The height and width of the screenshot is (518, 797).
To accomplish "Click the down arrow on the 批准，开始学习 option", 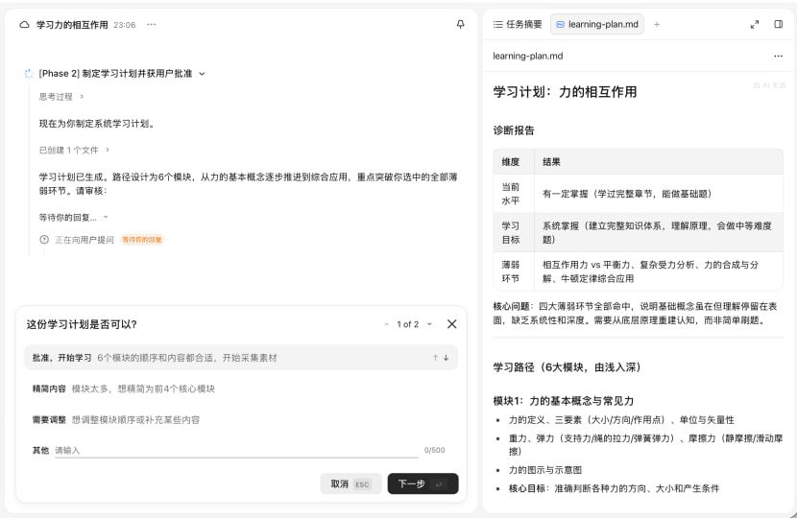I will [x=446, y=358].
